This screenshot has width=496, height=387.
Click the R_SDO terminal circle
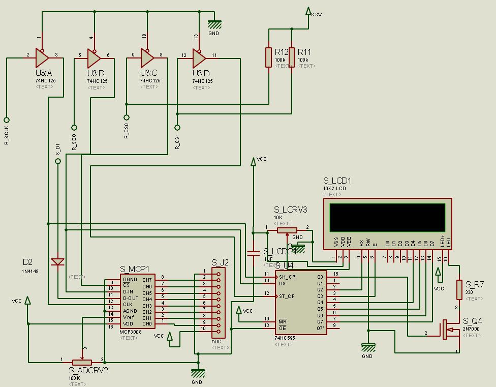74,128
